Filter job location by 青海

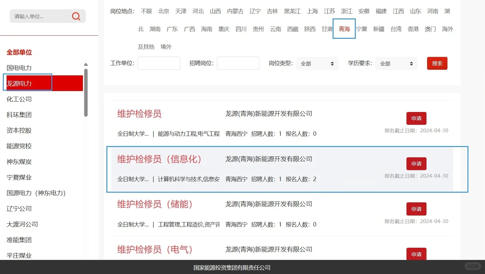click(x=345, y=29)
